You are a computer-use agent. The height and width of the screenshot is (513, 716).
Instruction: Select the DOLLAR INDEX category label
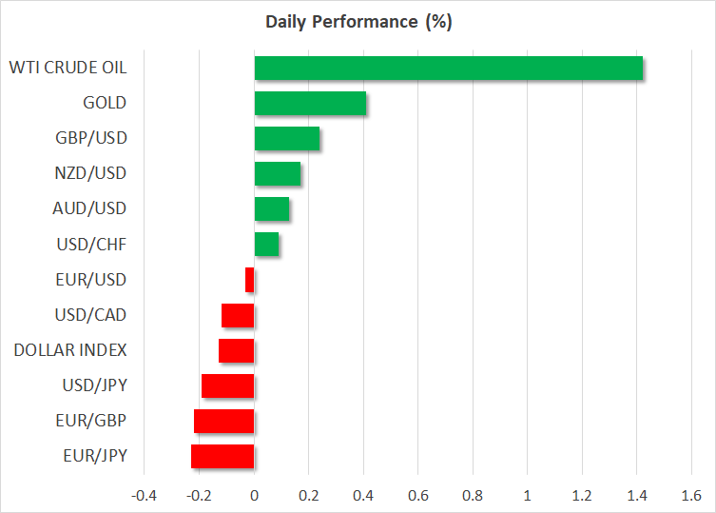click(70, 350)
